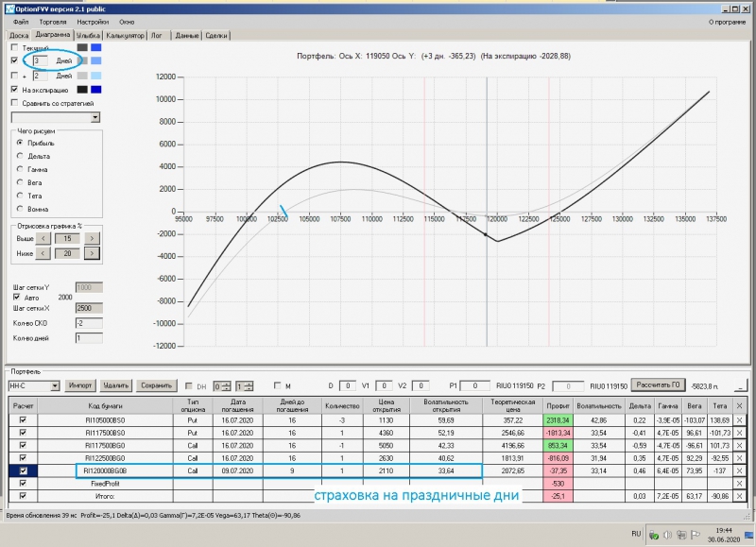Open О программе menu item
The height and width of the screenshot is (547, 756).
point(727,22)
